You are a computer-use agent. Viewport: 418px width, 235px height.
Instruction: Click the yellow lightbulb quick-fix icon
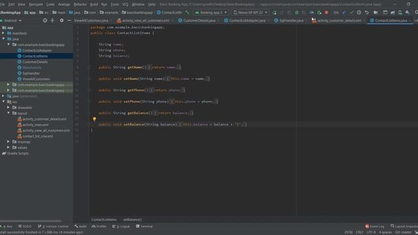pos(94,119)
